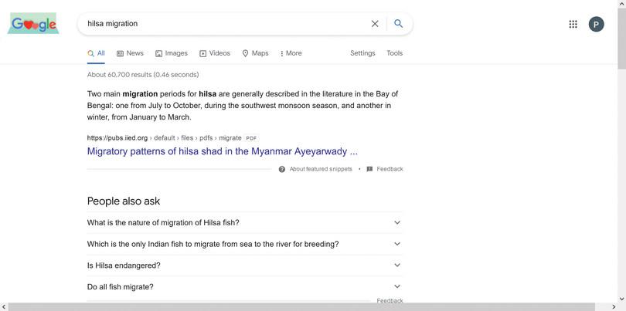This screenshot has width=626, height=311.
Task: Expand 'Which is the only Indian fish' question
Action: click(245, 244)
